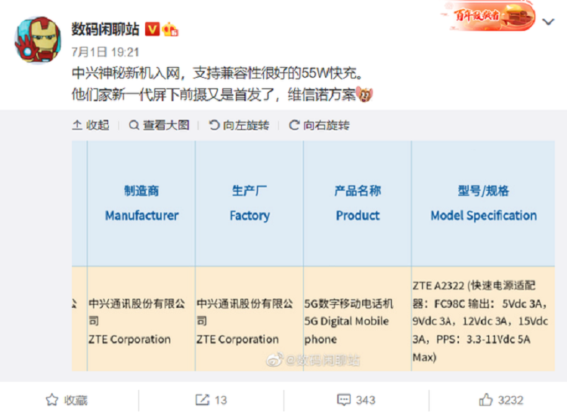Click the orange V verified badge
Viewport: 567px width, 412px height.
pos(152,29)
